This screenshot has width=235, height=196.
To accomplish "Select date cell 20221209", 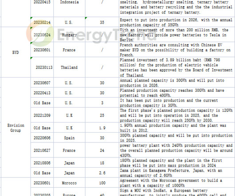I will 42,115.
